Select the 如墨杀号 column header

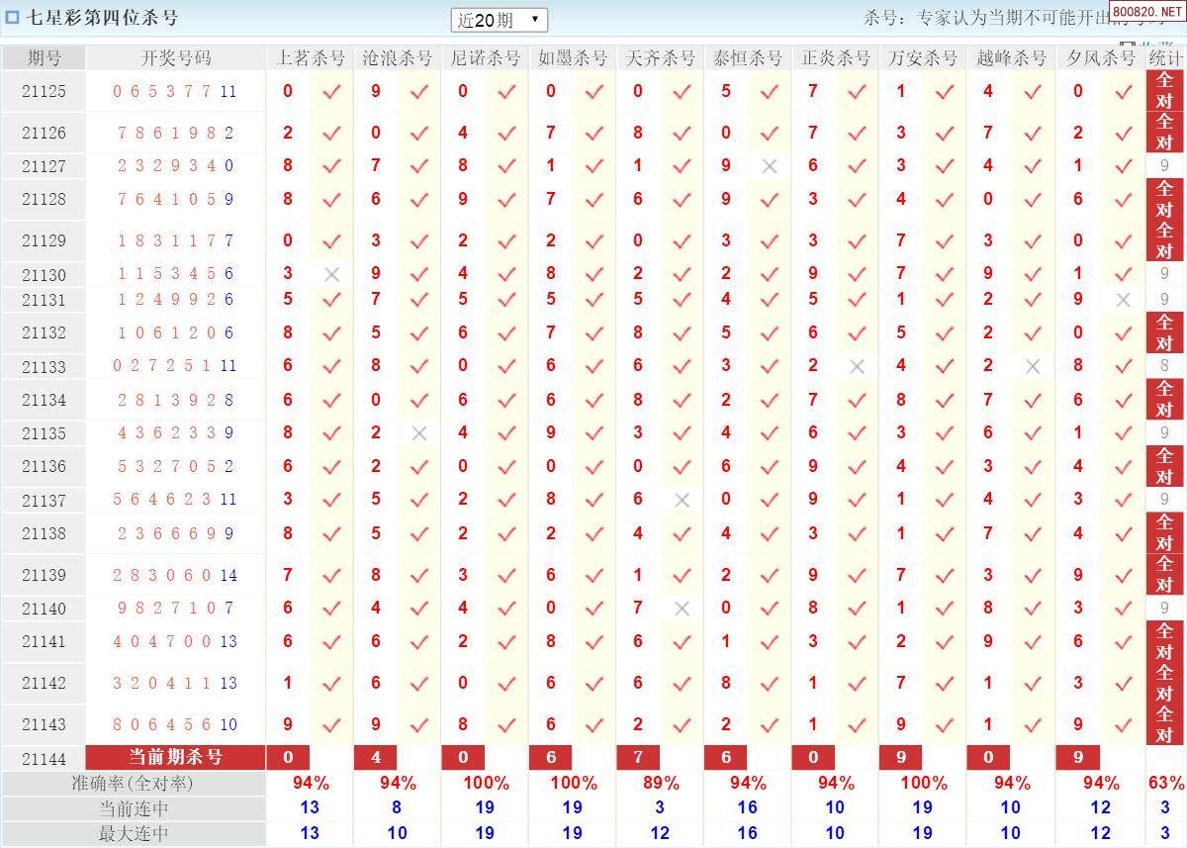(573, 57)
